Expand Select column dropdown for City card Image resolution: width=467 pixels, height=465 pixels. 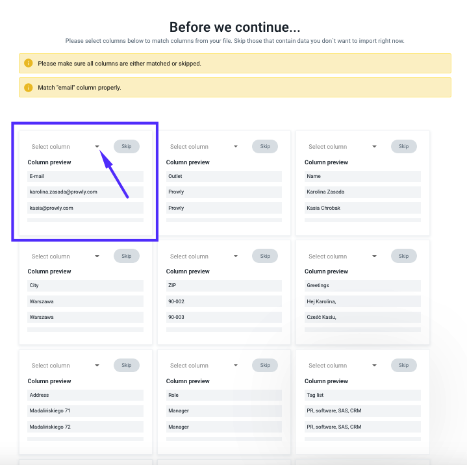point(65,256)
